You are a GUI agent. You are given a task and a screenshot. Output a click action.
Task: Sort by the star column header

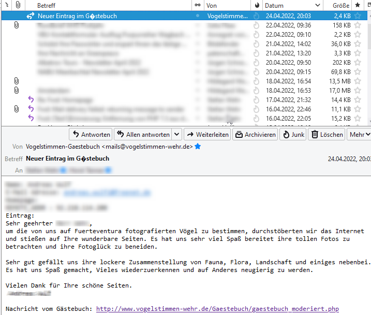click(x=358, y=5)
